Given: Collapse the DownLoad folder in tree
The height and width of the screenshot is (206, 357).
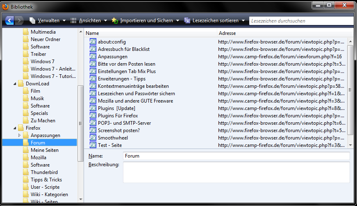Looking at the screenshot, I should (15, 84).
